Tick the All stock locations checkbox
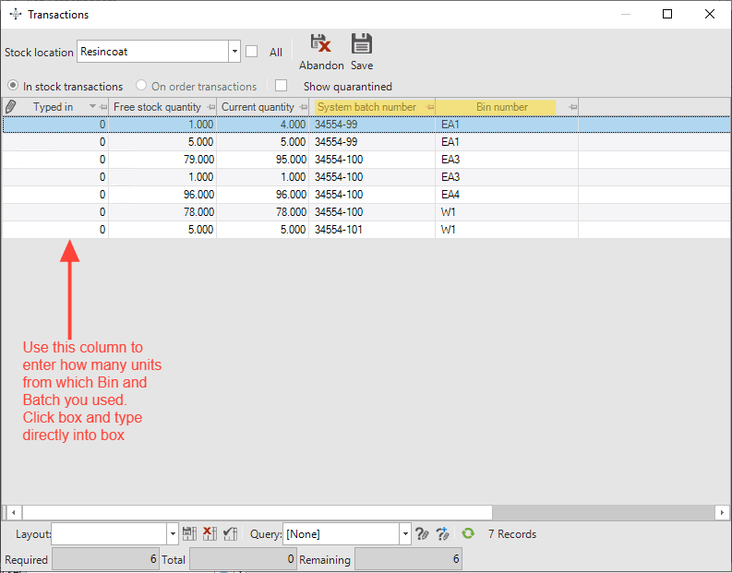This screenshot has height=573, width=732. (x=252, y=52)
